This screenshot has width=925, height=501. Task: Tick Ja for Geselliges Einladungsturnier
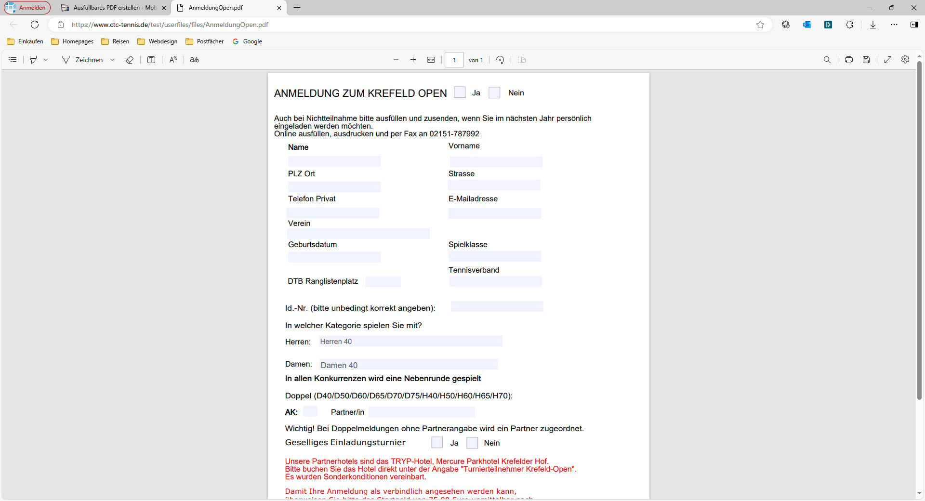(x=437, y=443)
